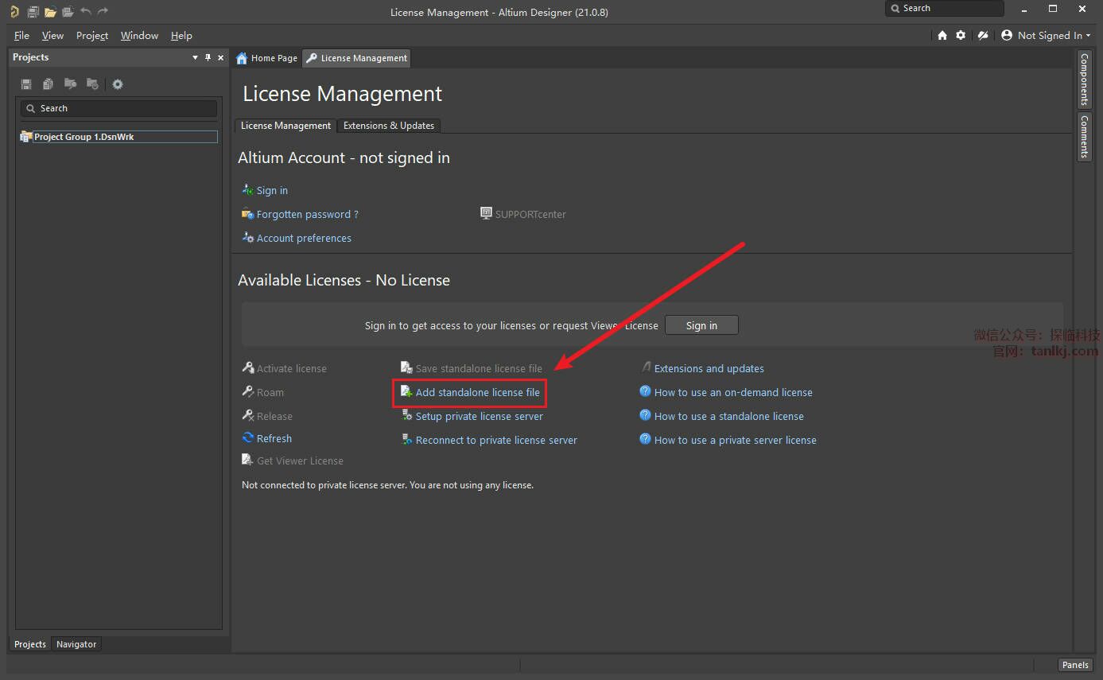This screenshot has width=1103, height=680.
Task: Click the Search field in the Projects panel
Action: 118,109
